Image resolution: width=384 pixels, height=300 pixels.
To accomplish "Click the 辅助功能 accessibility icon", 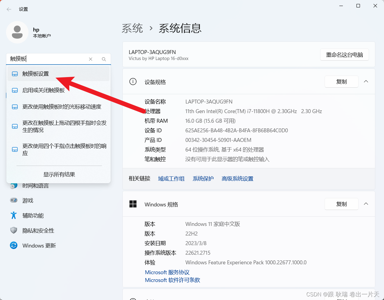I will [x=14, y=215].
